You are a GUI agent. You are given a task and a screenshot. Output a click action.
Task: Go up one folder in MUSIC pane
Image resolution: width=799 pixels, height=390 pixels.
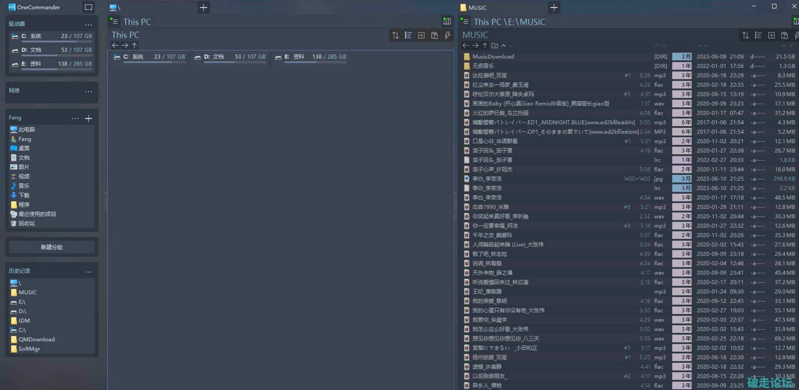pyautogui.click(x=485, y=45)
